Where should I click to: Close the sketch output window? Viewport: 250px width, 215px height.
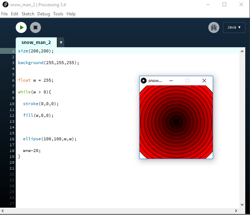[x=204, y=81]
